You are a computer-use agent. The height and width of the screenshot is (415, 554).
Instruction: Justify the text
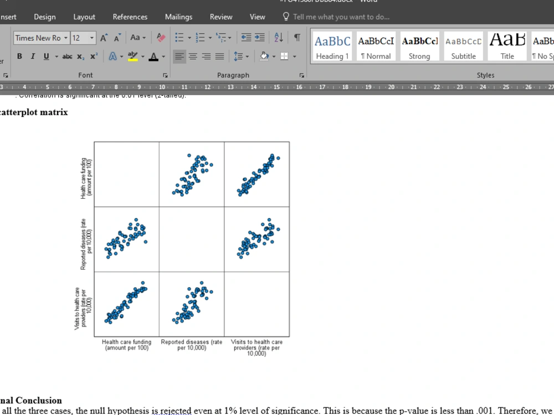click(x=220, y=56)
